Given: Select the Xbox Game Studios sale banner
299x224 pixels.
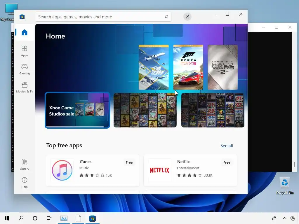Looking at the screenshot, I should coord(77,110).
